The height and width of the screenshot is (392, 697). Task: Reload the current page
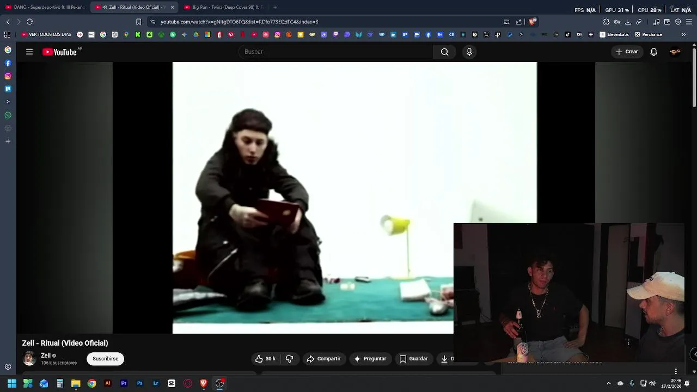(x=29, y=22)
